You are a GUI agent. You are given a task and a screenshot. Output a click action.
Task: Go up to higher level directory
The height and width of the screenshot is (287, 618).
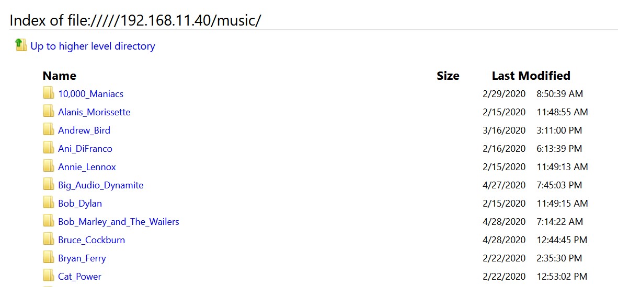(93, 46)
